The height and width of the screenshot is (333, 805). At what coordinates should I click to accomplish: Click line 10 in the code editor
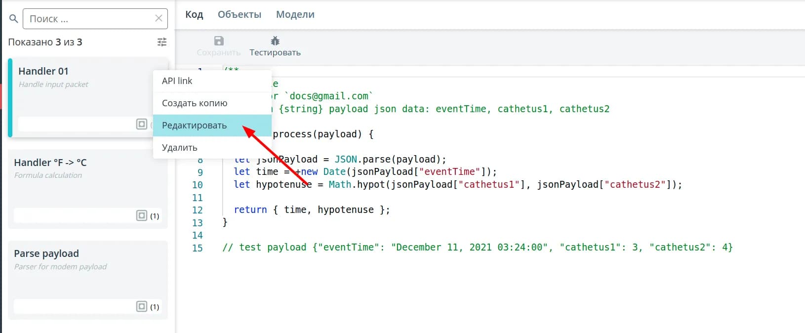[444, 185]
